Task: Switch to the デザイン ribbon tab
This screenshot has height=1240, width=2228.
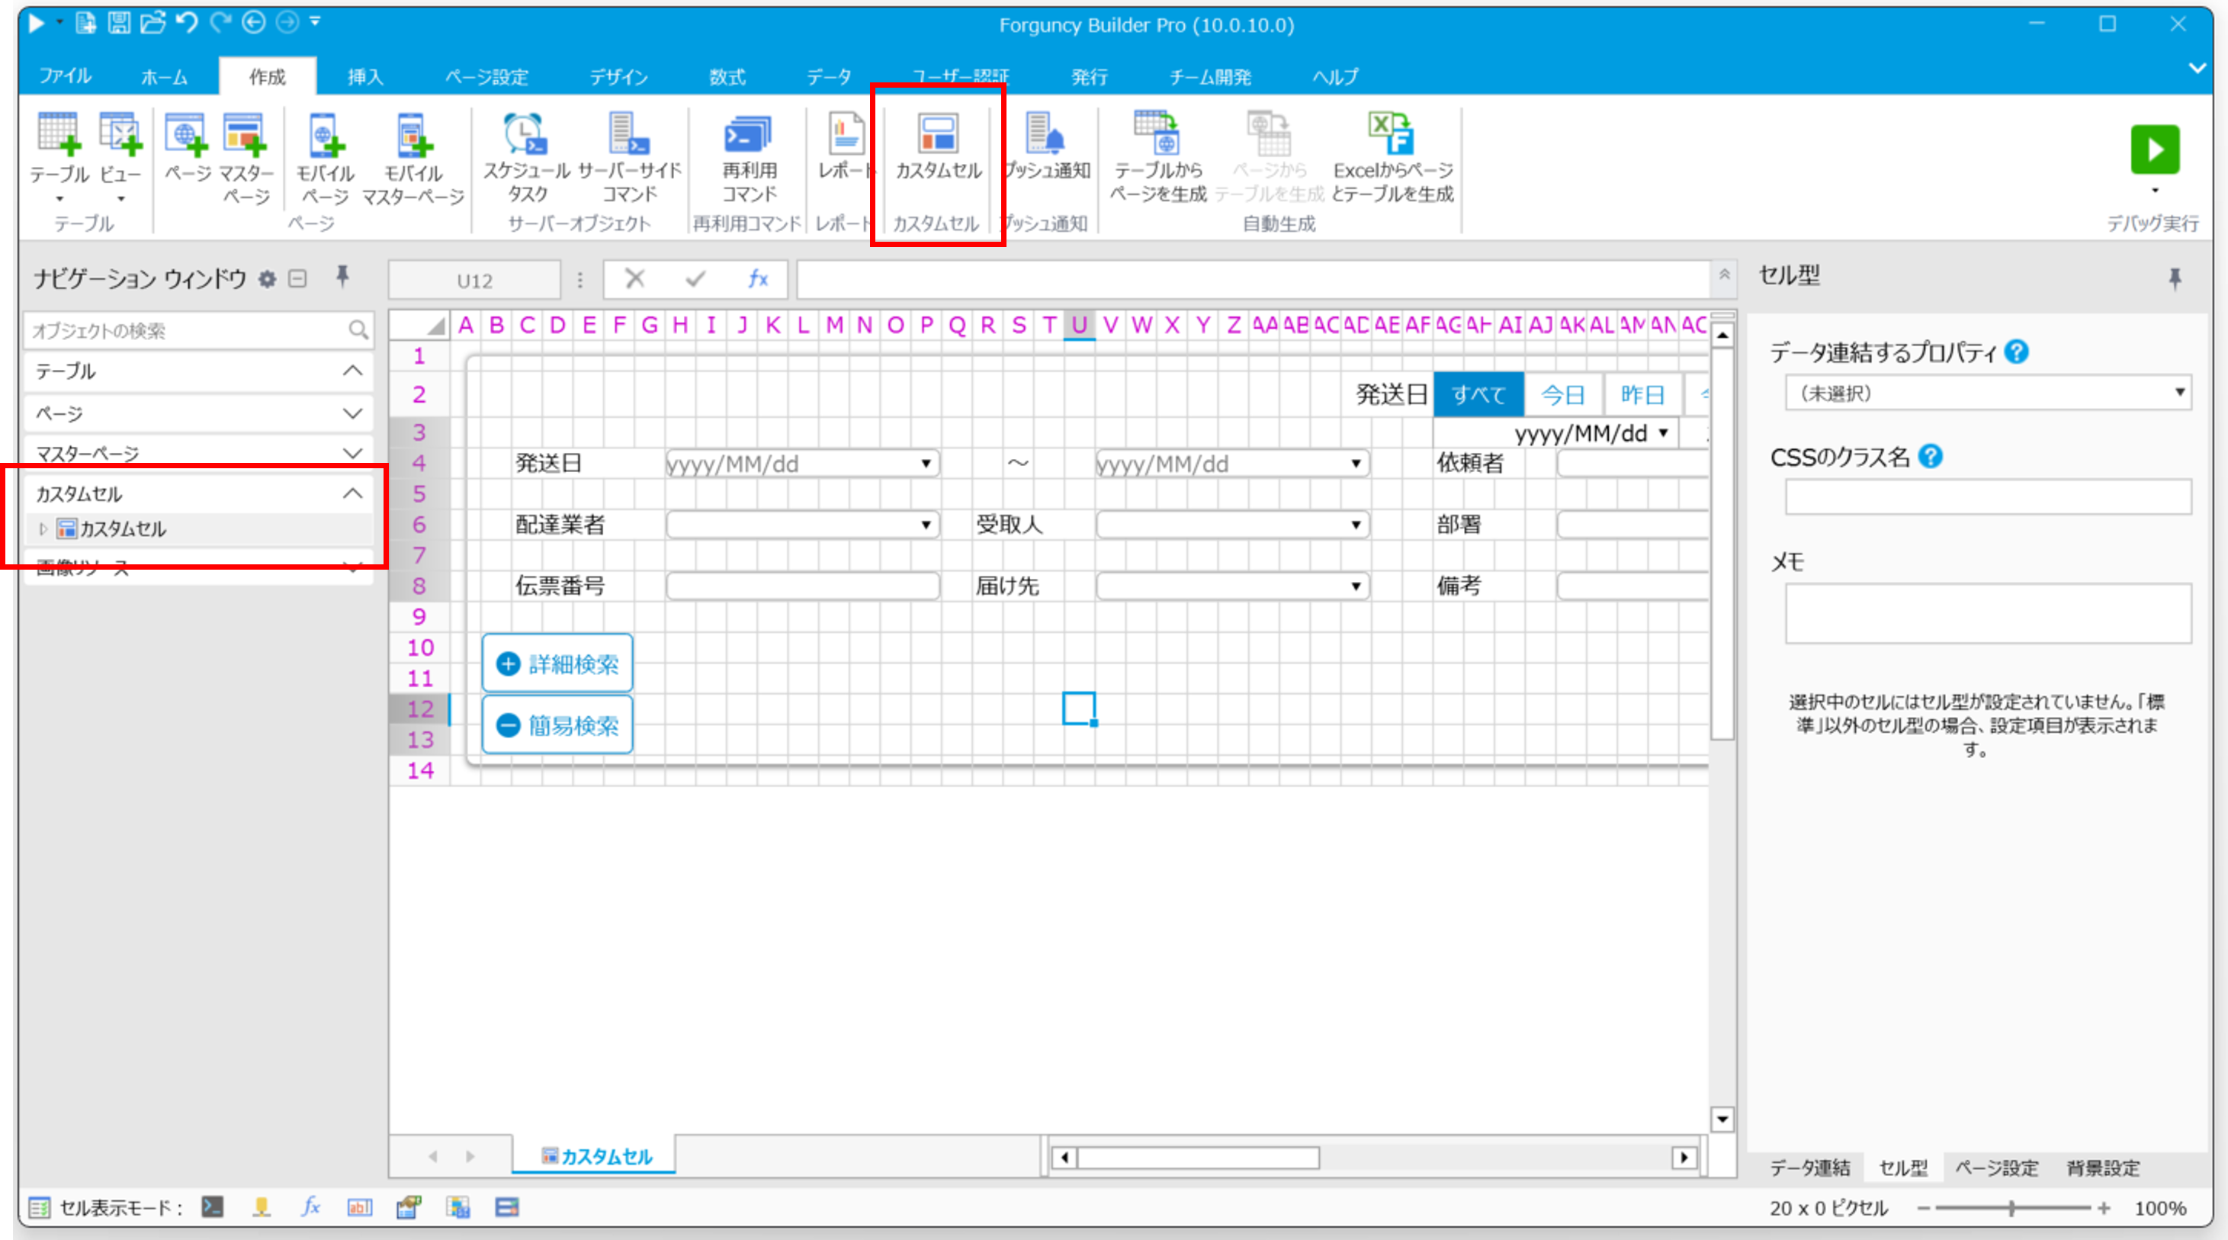Action: (618, 76)
